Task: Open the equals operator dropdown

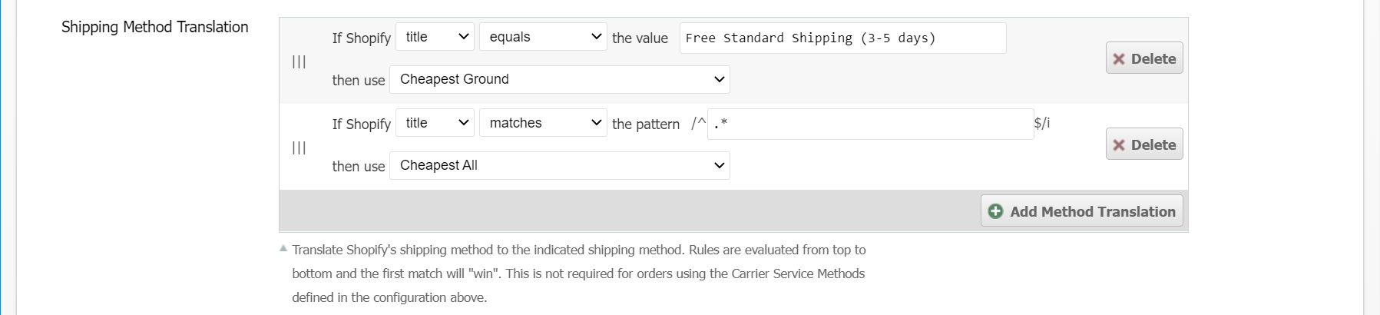Action: point(542,37)
